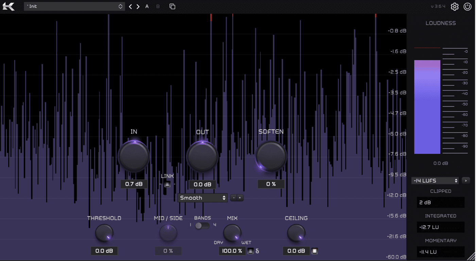Copy state with the copy icon
This screenshot has width=476, height=261.
click(x=172, y=6)
